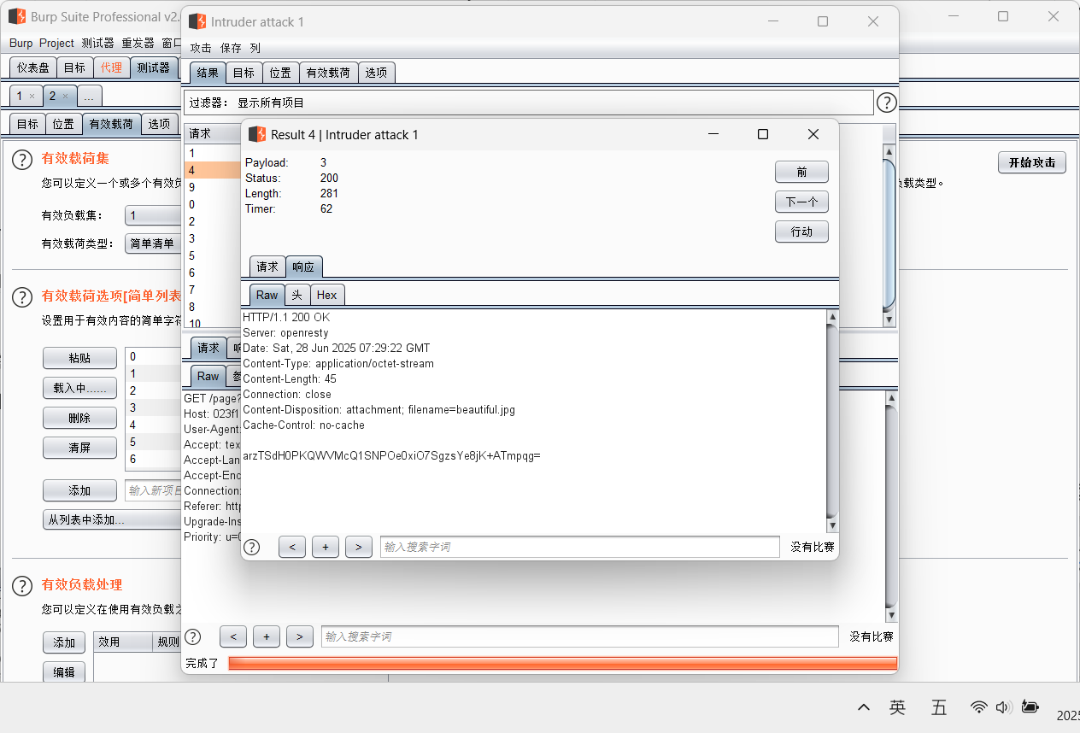Click the 清屏 clear button
The image size is (1080, 733).
coord(79,448)
